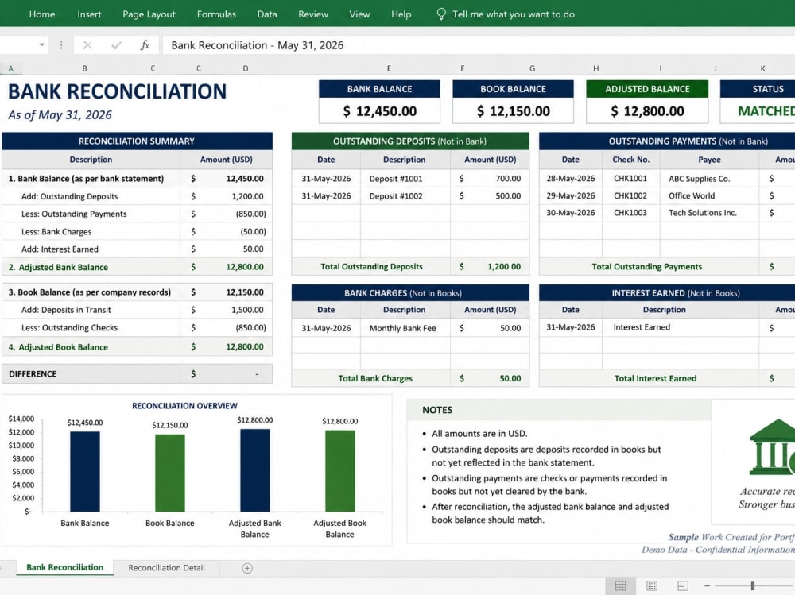This screenshot has width=795, height=595.
Task: Click inside the formula bar text
Action: (x=257, y=45)
